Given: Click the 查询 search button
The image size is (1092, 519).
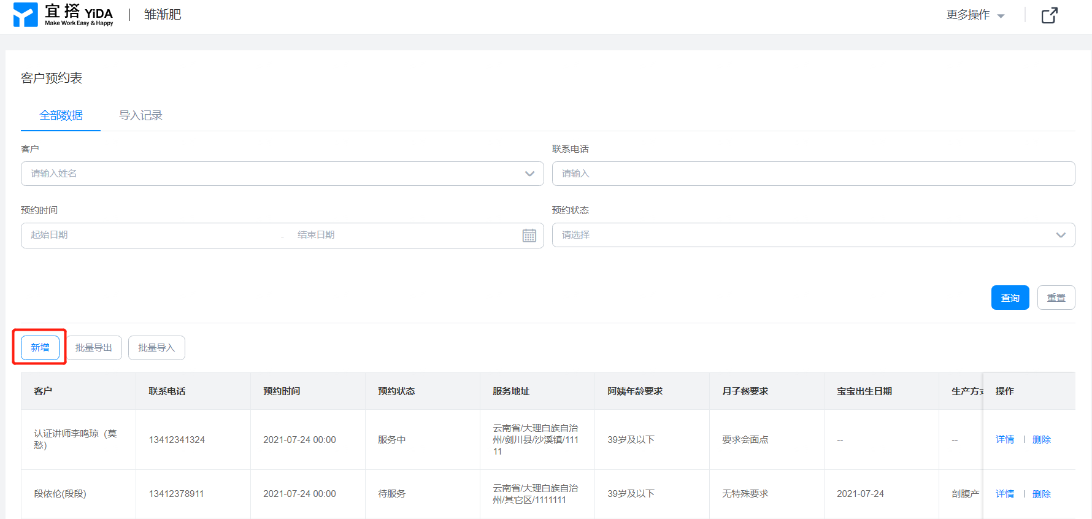Looking at the screenshot, I should [1010, 298].
